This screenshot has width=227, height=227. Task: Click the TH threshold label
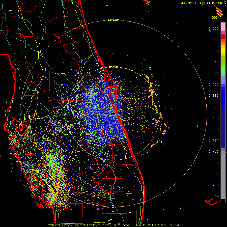[217, 196]
